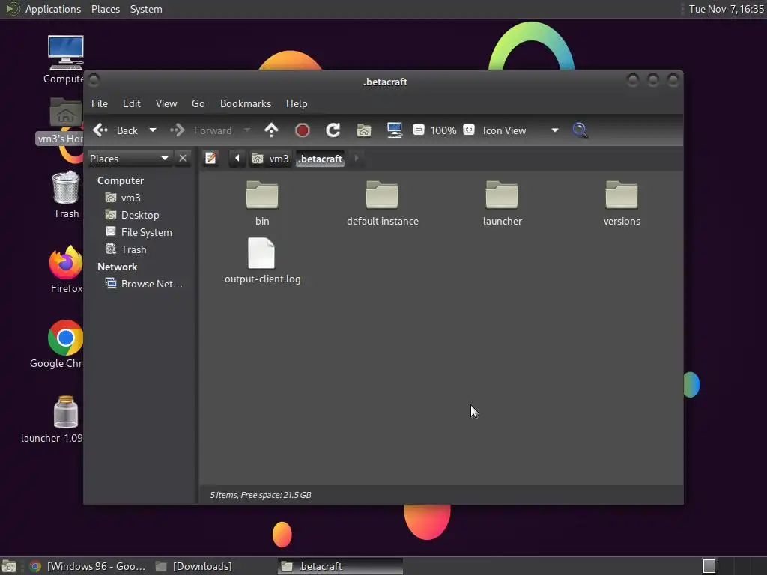The width and height of the screenshot is (767, 575).
Task: Click the date and time clock
Action: [x=726, y=9]
